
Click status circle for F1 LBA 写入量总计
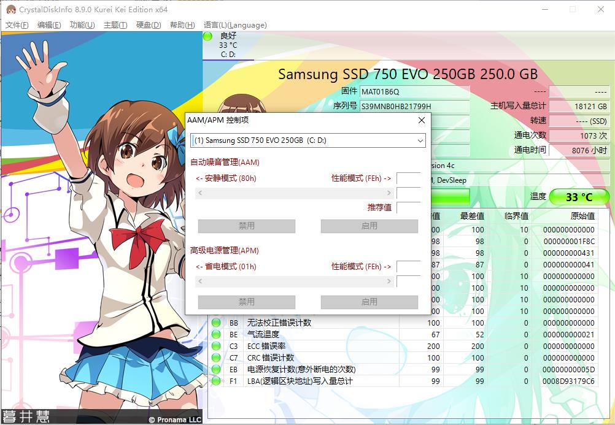[x=216, y=381]
